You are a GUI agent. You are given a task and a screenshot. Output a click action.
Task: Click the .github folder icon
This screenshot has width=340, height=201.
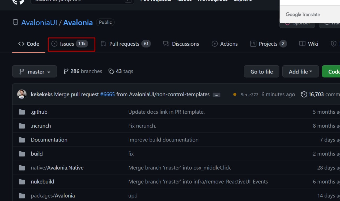pos(22,112)
